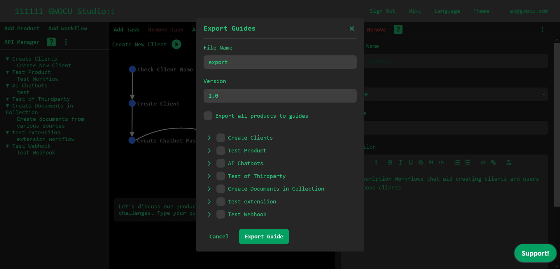This screenshot has height=269, width=560.
Task: Expand test extensiion in export list
Action: click(209, 202)
